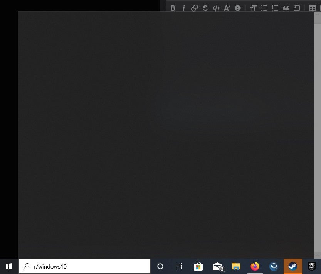Launch Cortana from the taskbar
The image size is (321, 274).
tap(160, 266)
